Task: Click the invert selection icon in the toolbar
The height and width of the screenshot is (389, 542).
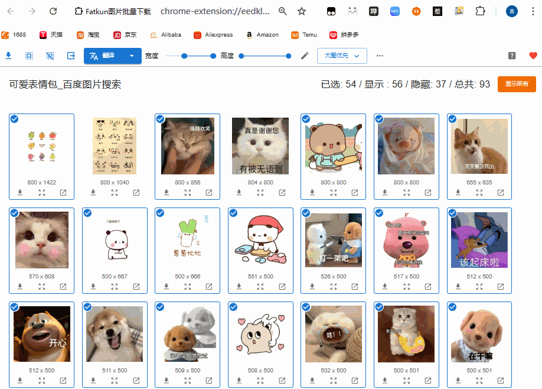Action: 50,56
